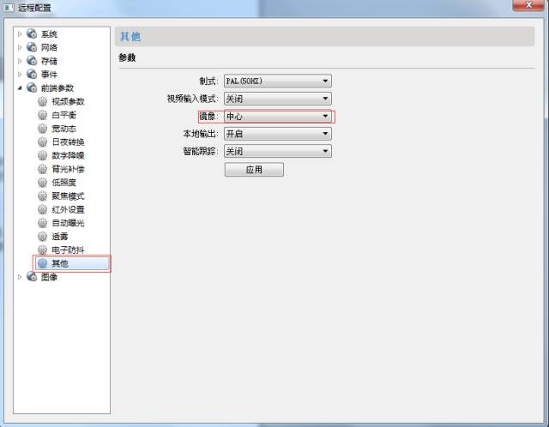The height and width of the screenshot is (427, 549).
Task: Open the 制式 dropdown showing PAL(50HZ)
Action: point(277,81)
